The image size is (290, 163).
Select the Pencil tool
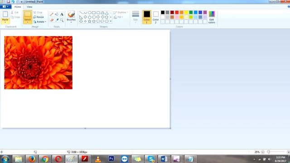pos(52,14)
